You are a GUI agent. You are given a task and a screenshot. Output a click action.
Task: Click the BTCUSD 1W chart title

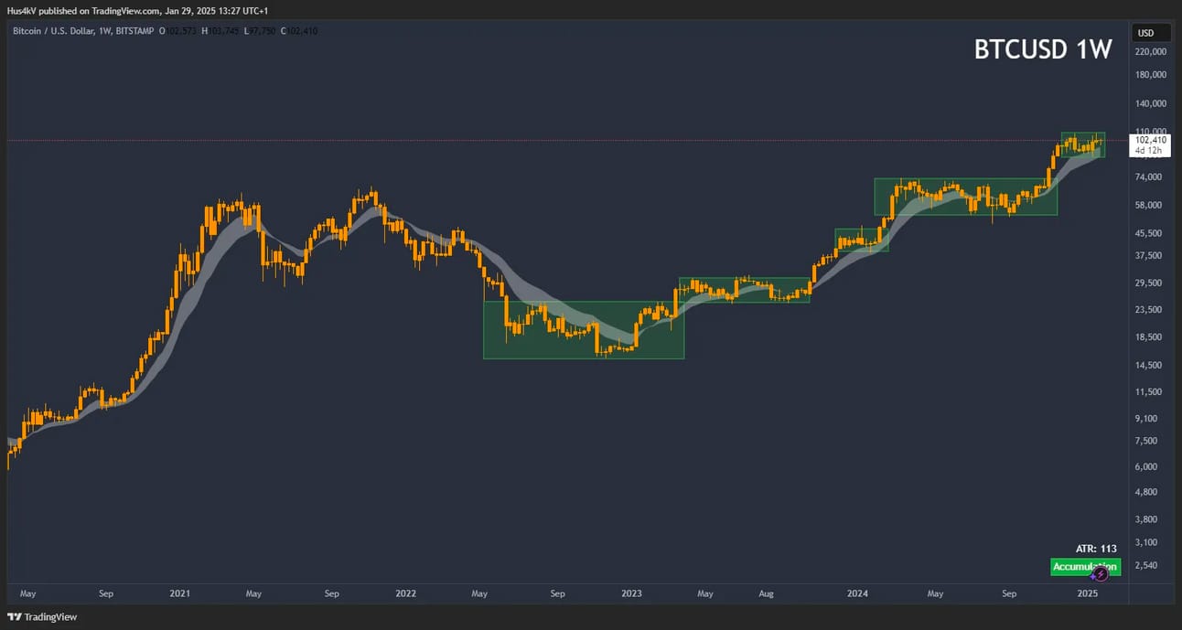point(1043,49)
